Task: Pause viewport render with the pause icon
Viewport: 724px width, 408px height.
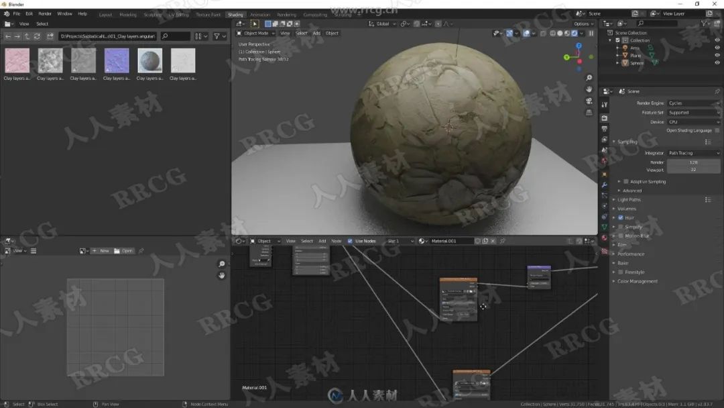Action: click(591, 34)
